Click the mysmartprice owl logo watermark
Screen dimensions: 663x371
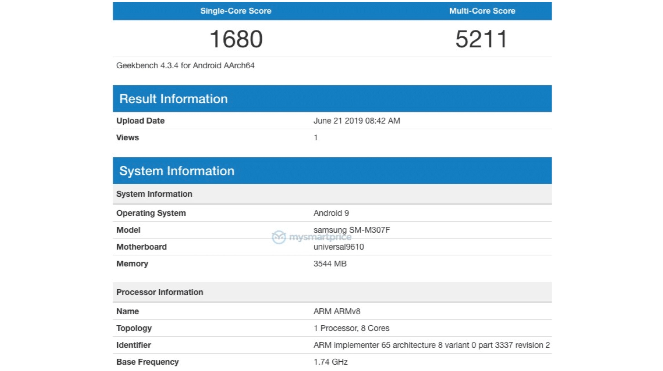pos(278,237)
